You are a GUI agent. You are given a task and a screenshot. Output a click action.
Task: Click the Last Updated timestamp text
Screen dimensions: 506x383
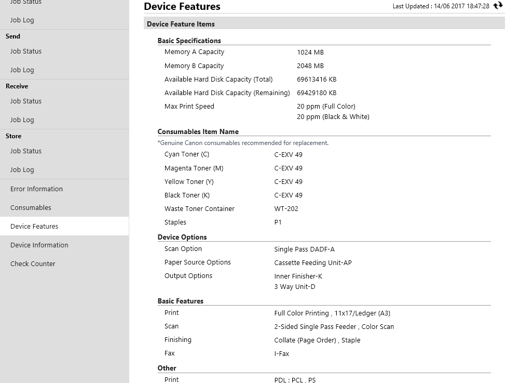pyautogui.click(x=441, y=6)
